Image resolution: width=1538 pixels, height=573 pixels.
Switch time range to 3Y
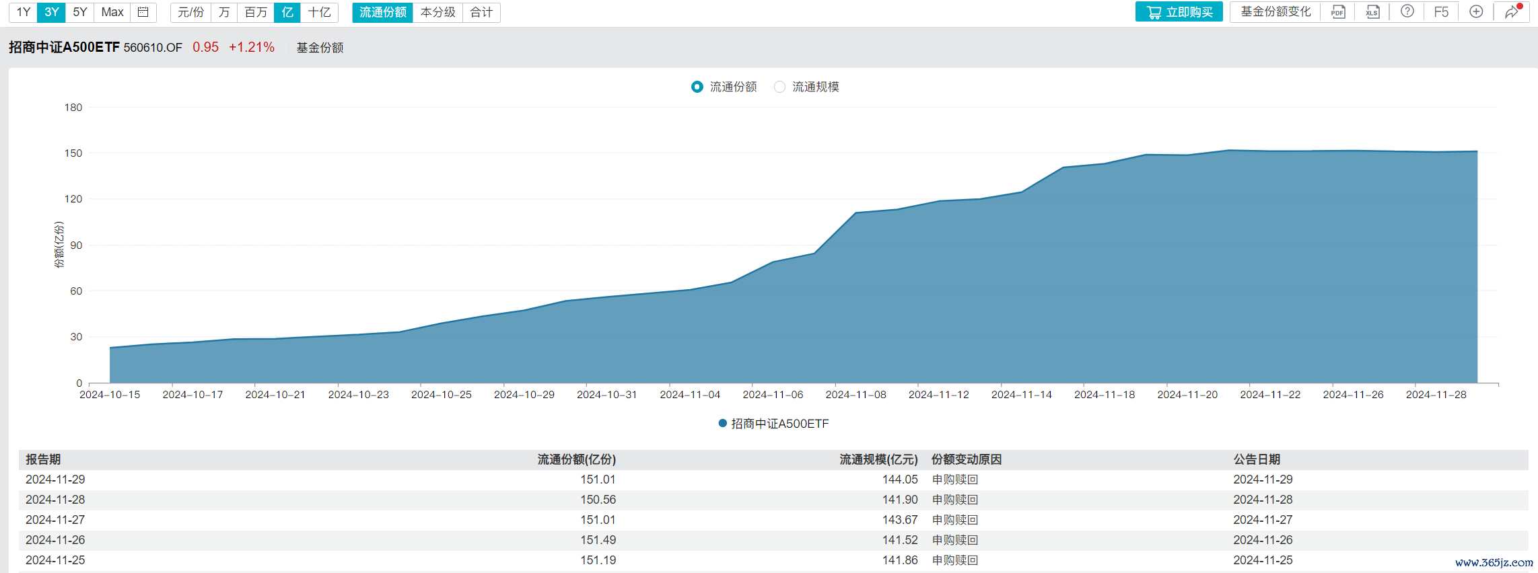click(x=52, y=12)
